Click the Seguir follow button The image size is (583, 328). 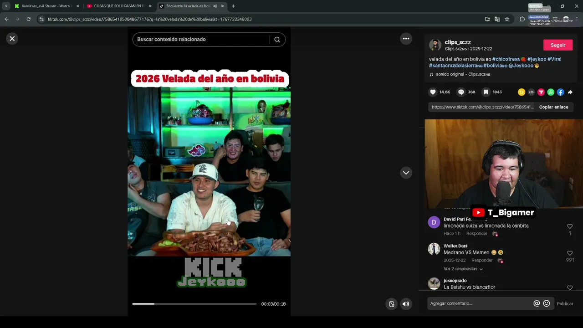pyautogui.click(x=558, y=45)
